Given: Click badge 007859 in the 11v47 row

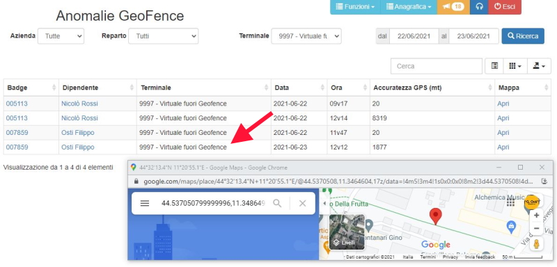Looking at the screenshot, I should [x=17, y=133].
